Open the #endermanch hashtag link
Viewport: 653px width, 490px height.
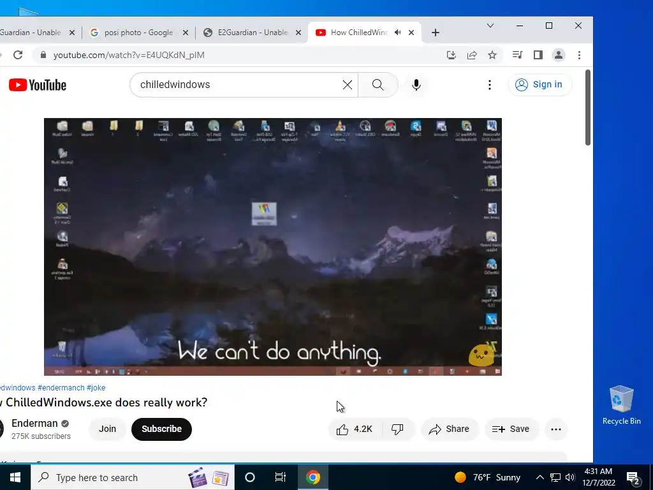61,388
